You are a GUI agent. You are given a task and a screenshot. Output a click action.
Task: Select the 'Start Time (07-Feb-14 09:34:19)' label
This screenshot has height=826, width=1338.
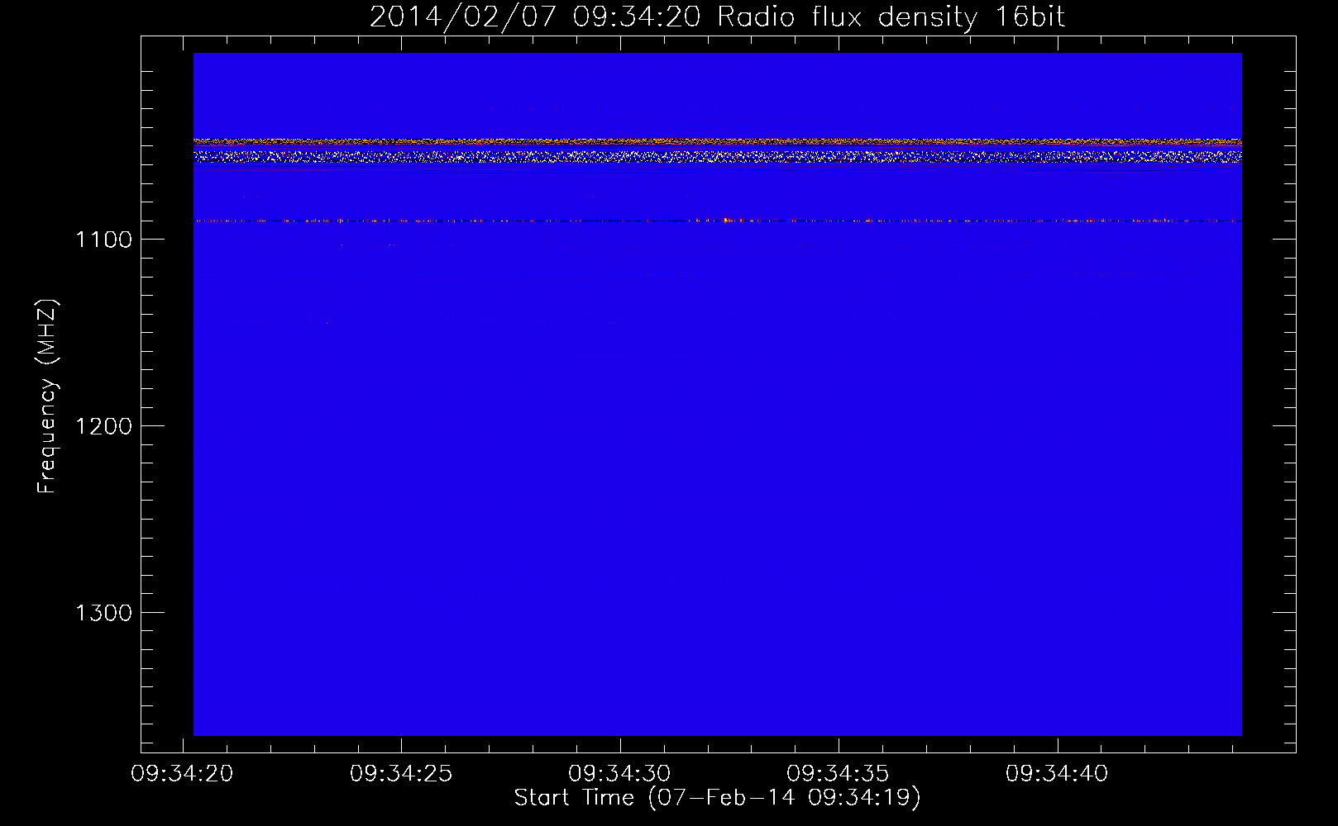pyautogui.click(x=717, y=798)
